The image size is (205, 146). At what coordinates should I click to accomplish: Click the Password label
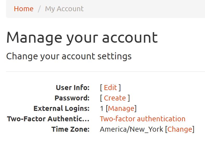point(72,98)
